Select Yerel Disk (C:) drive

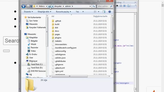(37, 64)
